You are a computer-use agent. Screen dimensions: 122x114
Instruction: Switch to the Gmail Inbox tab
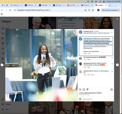click(16, 5)
